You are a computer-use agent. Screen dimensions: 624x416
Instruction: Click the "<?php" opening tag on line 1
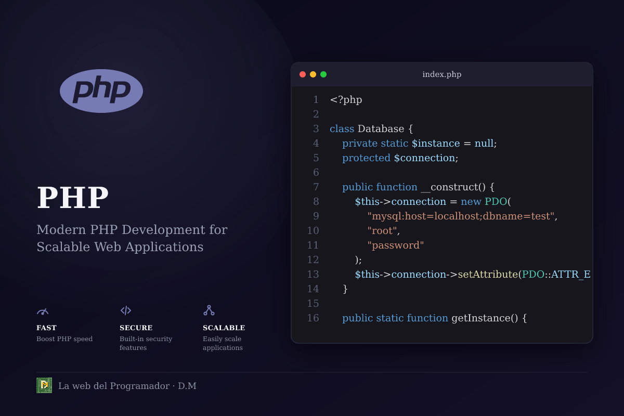(346, 100)
